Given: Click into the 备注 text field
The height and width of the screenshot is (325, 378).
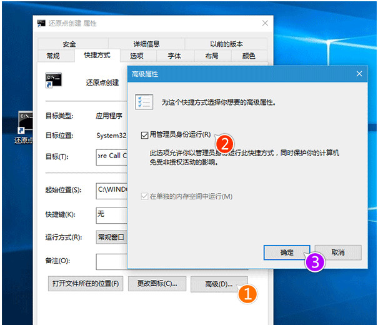Looking at the screenshot, I should (x=111, y=260).
